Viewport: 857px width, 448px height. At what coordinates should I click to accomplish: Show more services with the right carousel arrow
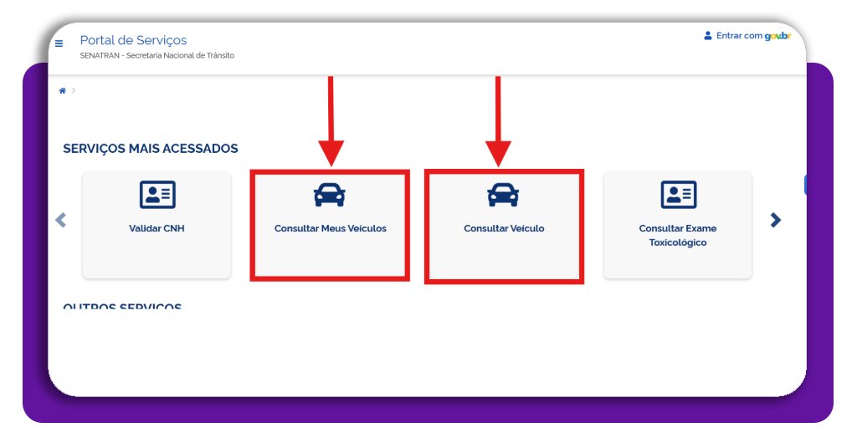(x=776, y=220)
